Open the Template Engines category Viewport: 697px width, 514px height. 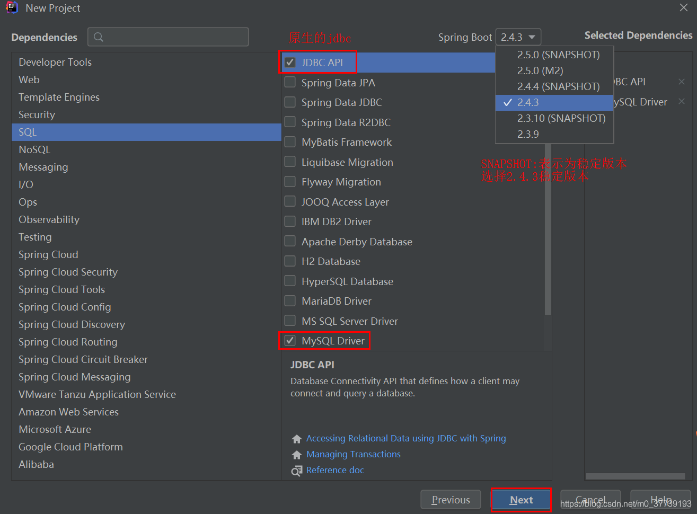(146, 97)
